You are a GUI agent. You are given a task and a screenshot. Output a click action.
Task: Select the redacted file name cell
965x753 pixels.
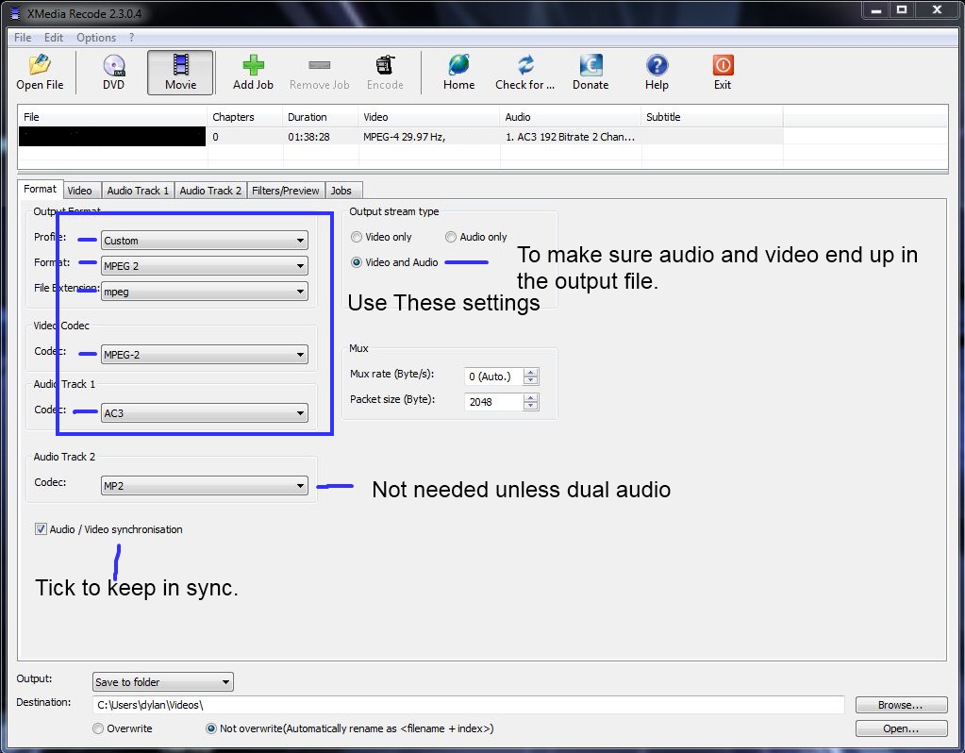[x=112, y=137]
